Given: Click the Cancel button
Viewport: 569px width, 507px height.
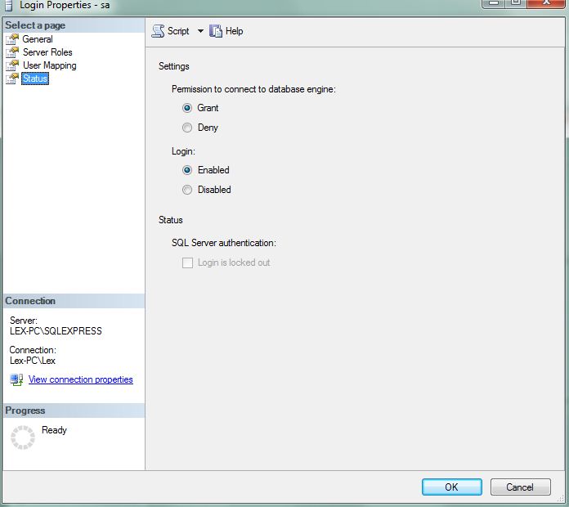Looking at the screenshot, I should pos(521,487).
